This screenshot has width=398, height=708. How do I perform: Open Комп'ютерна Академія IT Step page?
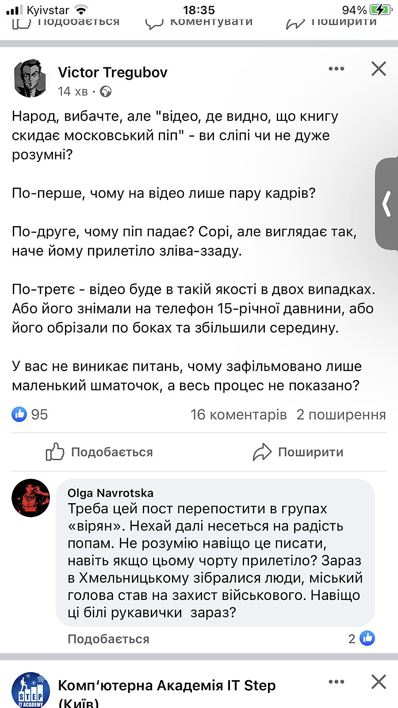167,686
